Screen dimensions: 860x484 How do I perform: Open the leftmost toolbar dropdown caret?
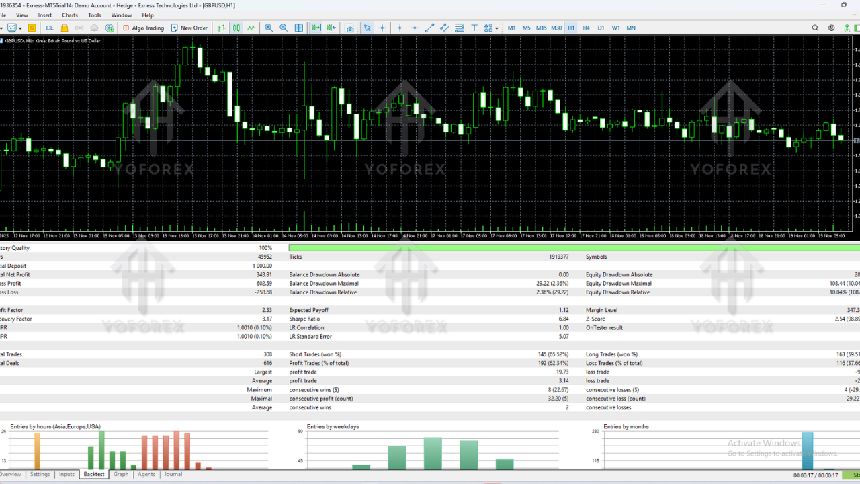1,28
